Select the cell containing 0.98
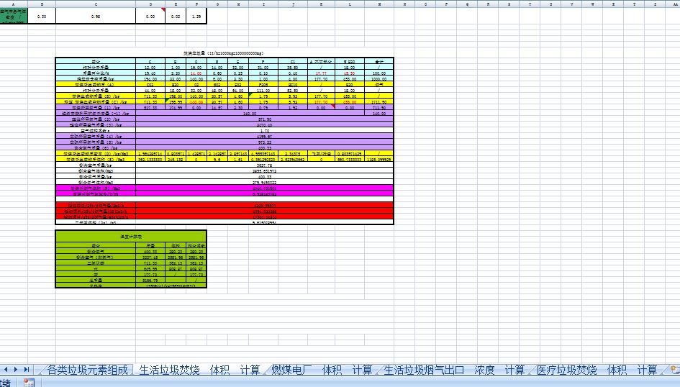The width and height of the screenshot is (680, 387). (x=96, y=16)
